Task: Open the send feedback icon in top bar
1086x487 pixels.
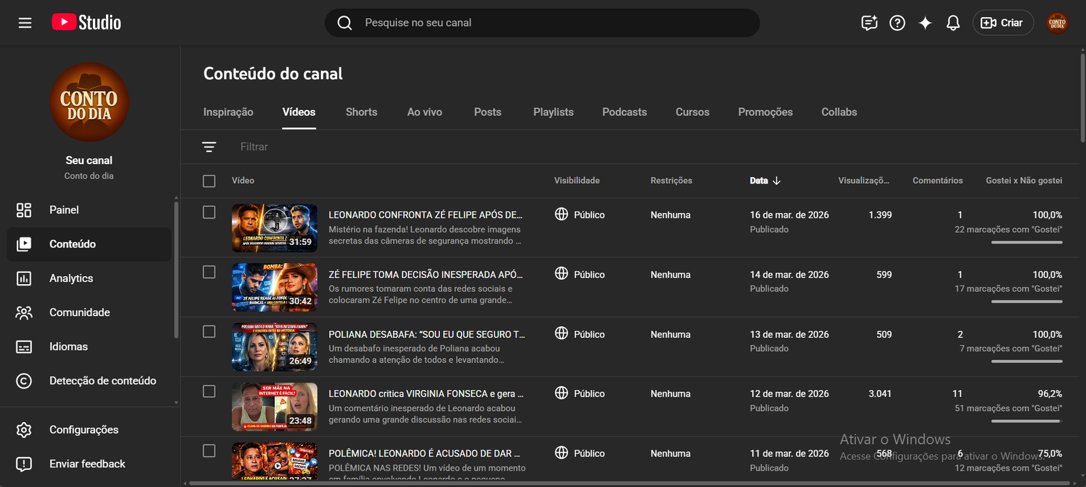Action: pos(869,23)
